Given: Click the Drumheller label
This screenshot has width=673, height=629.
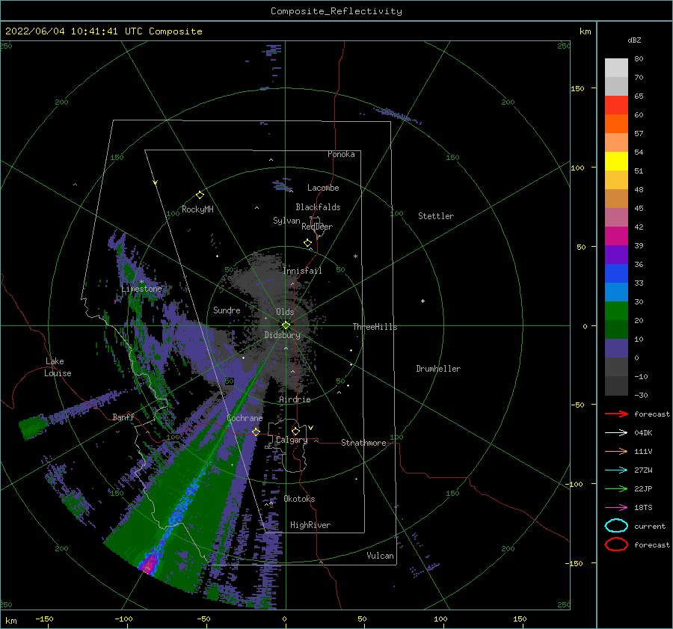Looking at the screenshot, I should pyautogui.click(x=438, y=369).
